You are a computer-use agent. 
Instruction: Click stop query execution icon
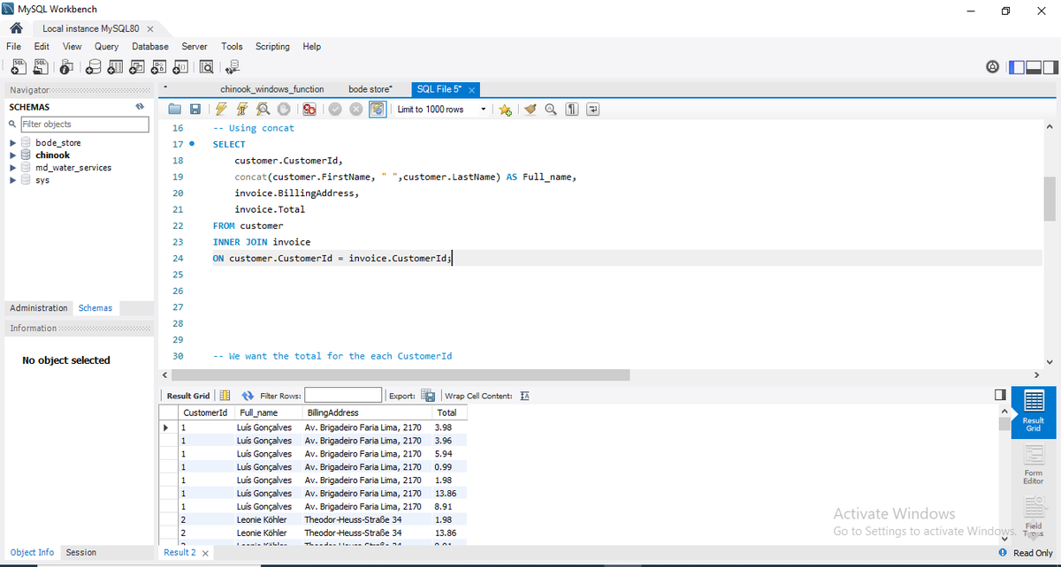pyautogui.click(x=284, y=110)
